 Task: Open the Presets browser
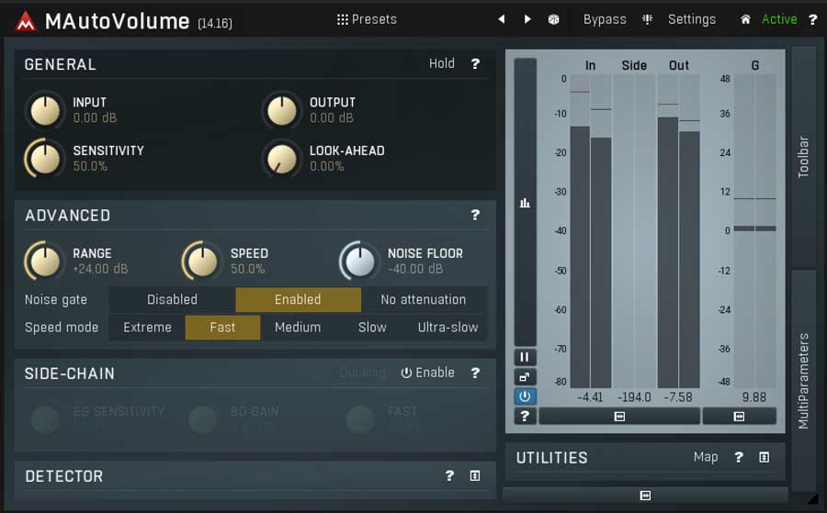point(367,19)
